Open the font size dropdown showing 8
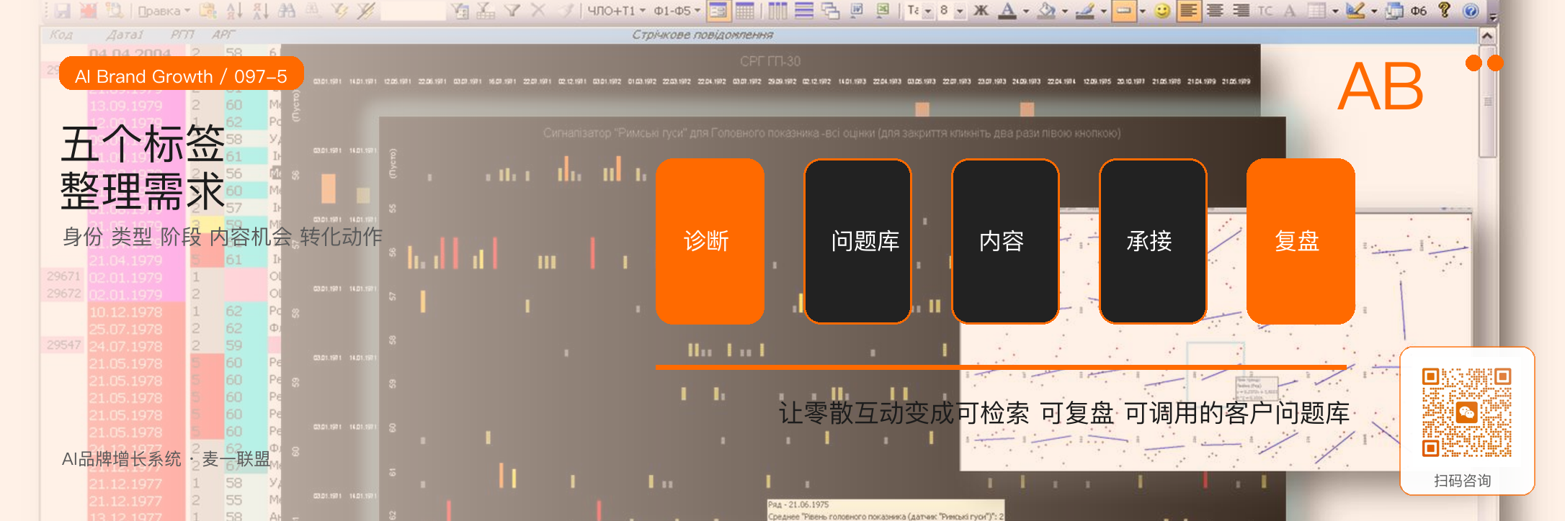Viewport: 1565px width, 521px height. click(x=960, y=11)
